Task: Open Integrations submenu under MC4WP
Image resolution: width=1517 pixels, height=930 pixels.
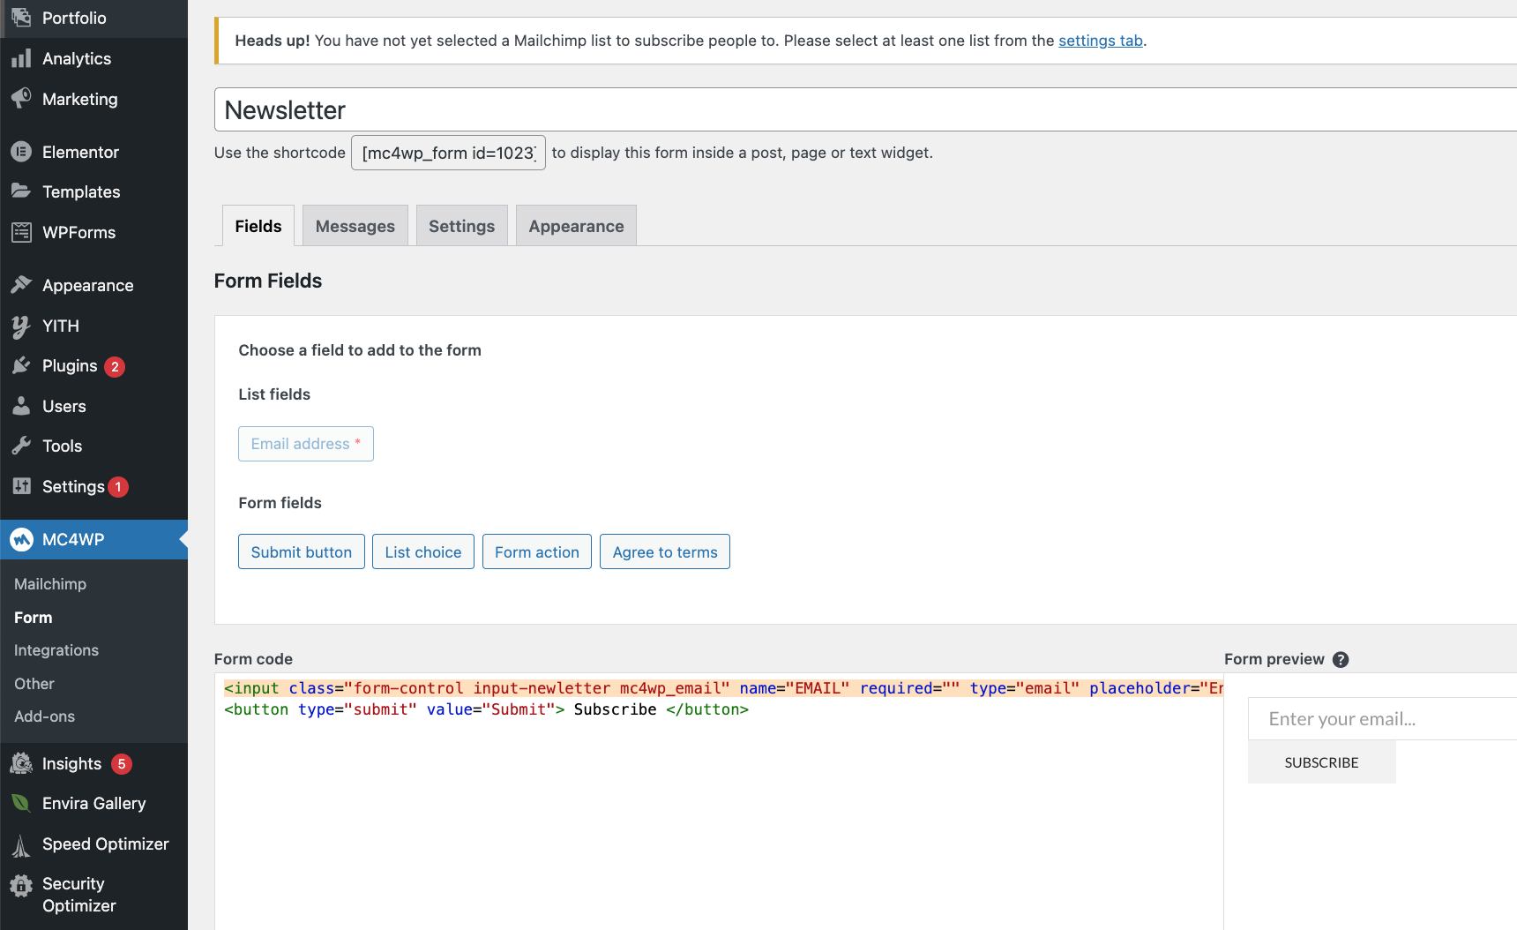Action: tap(56, 650)
